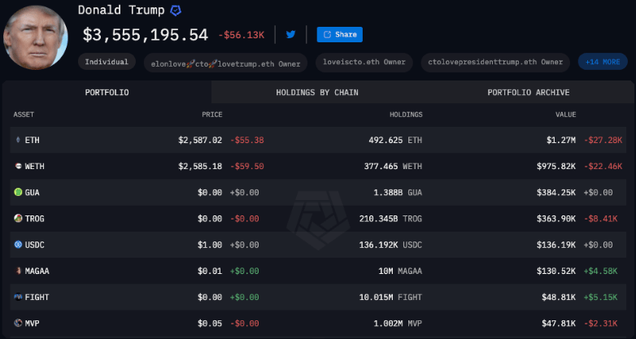Click the Twitter bird icon
This screenshot has height=339, width=636.
tap(290, 34)
